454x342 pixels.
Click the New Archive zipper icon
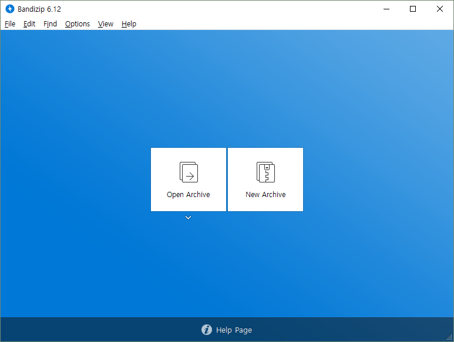[x=265, y=172]
